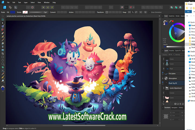This screenshot has width=195, height=130.
Task: Select the Transparency tool
Action: point(3,47)
